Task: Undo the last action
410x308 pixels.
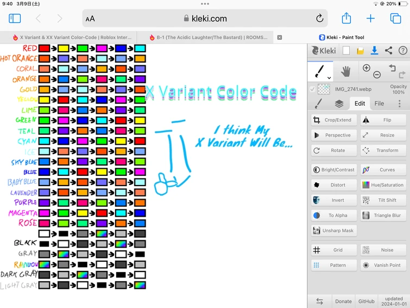Action: pos(392,68)
